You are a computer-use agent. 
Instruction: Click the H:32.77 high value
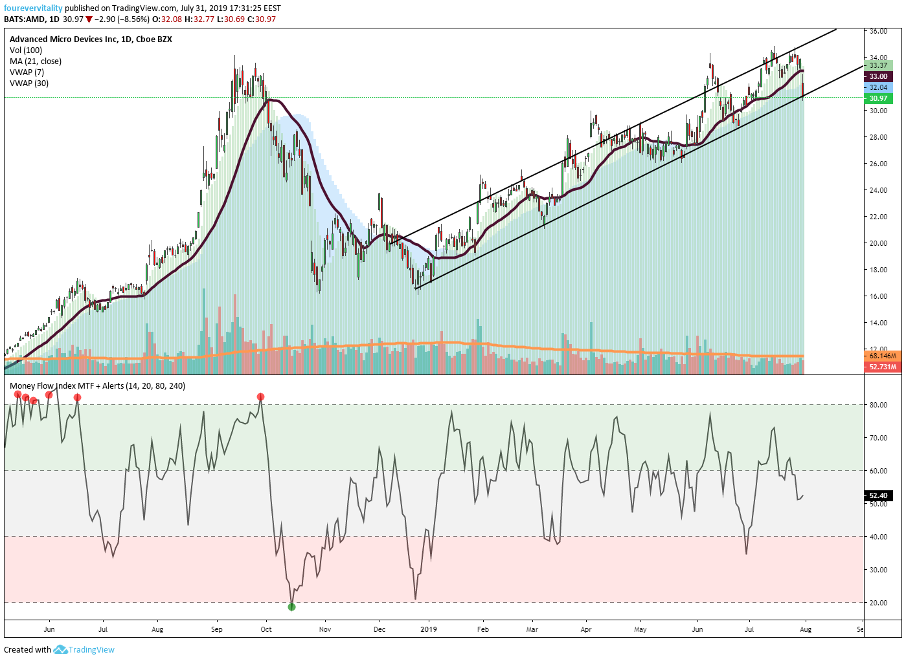199,19
